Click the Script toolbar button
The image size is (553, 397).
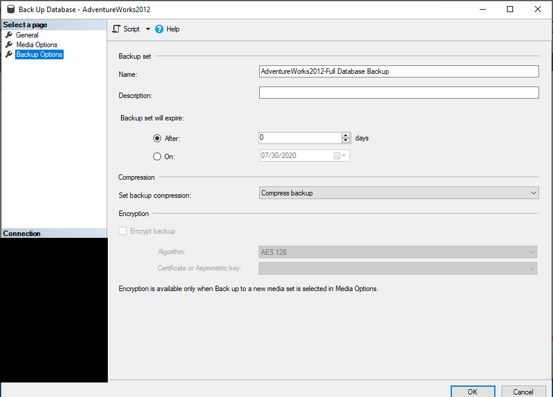(x=126, y=29)
